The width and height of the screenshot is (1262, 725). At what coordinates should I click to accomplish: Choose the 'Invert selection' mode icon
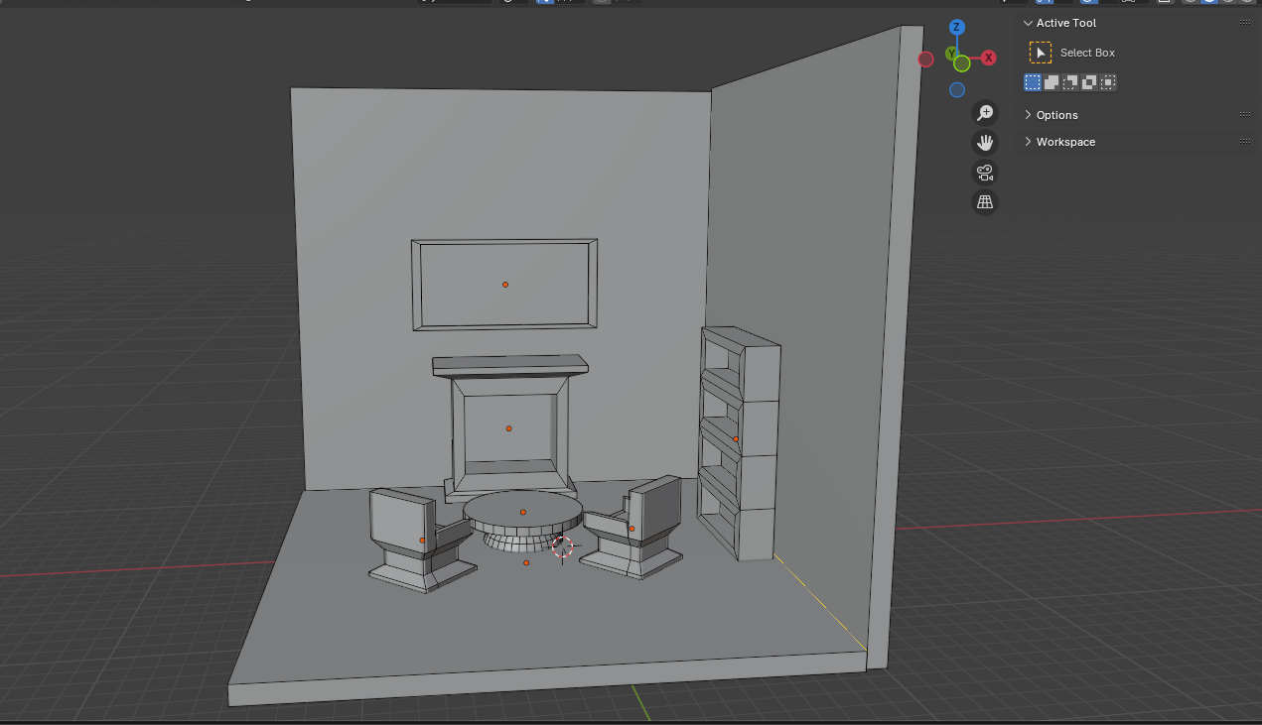(1089, 82)
